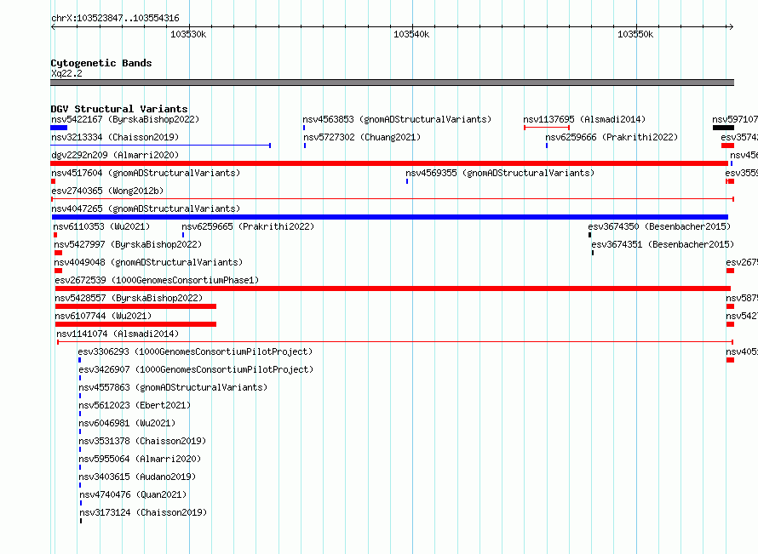Click nsv4563853 gnomAD variant label
758x554 pixels.
[x=397, y=119]
